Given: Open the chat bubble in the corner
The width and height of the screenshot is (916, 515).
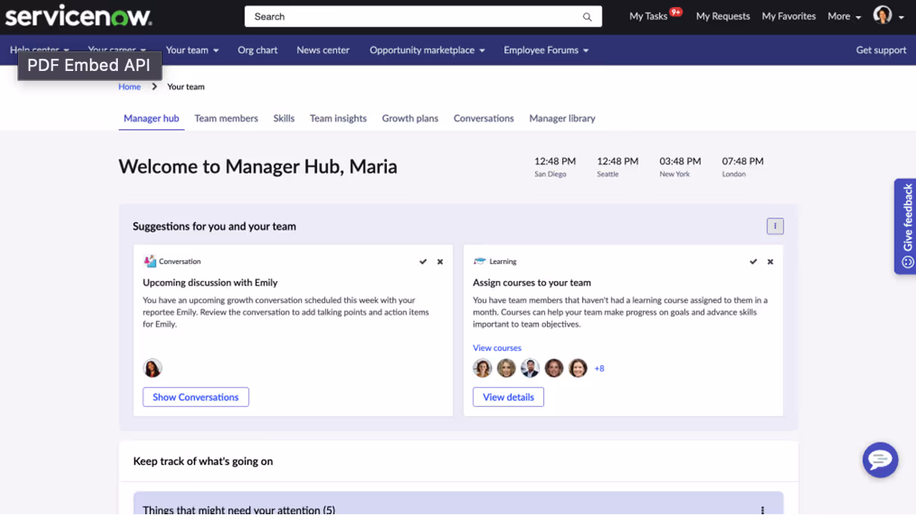Looking at the screenshot, I should pyautogui.click(x=880, y=460).
